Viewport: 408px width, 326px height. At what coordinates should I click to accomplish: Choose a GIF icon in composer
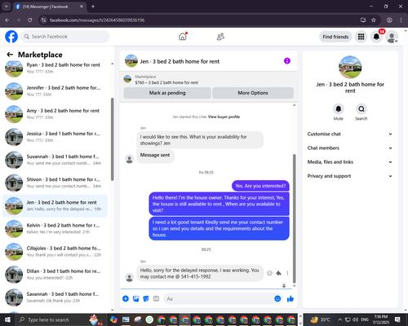click(156, 299)
